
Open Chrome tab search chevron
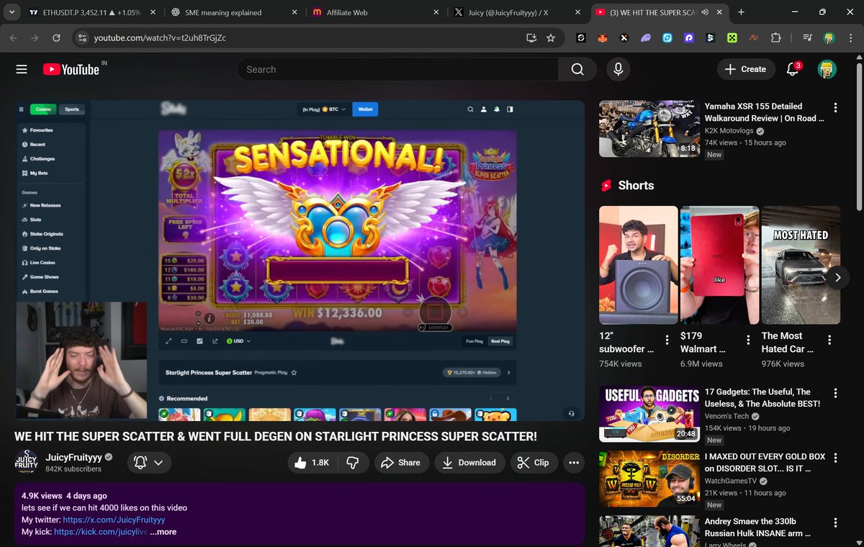tap(12, 12)
